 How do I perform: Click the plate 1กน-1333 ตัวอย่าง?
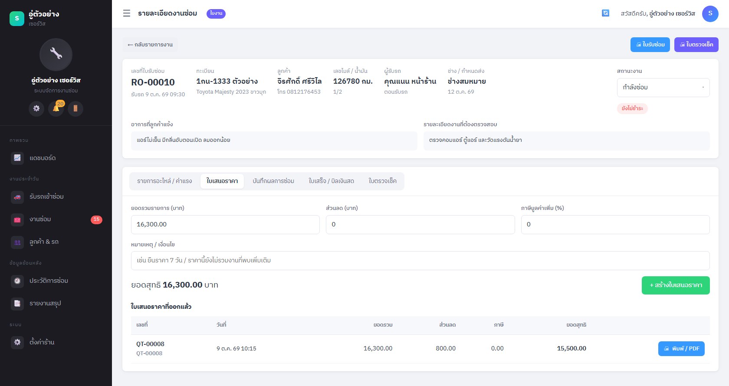click(x=227, y=81)
